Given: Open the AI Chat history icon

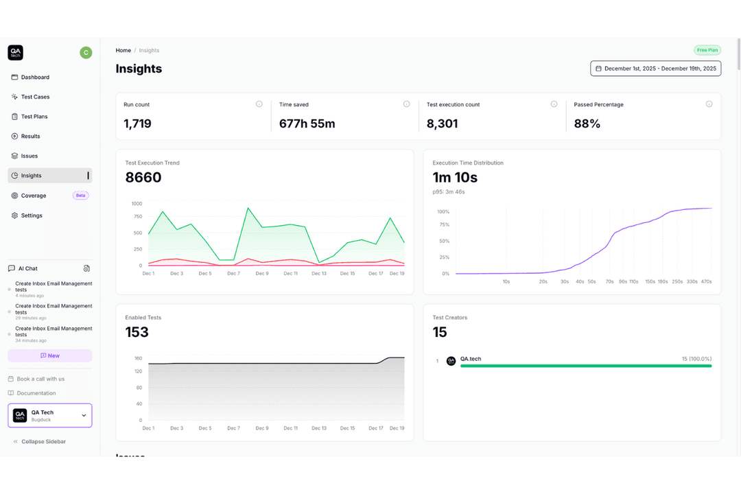Looking at the screenshot, I should click(86, 268).
